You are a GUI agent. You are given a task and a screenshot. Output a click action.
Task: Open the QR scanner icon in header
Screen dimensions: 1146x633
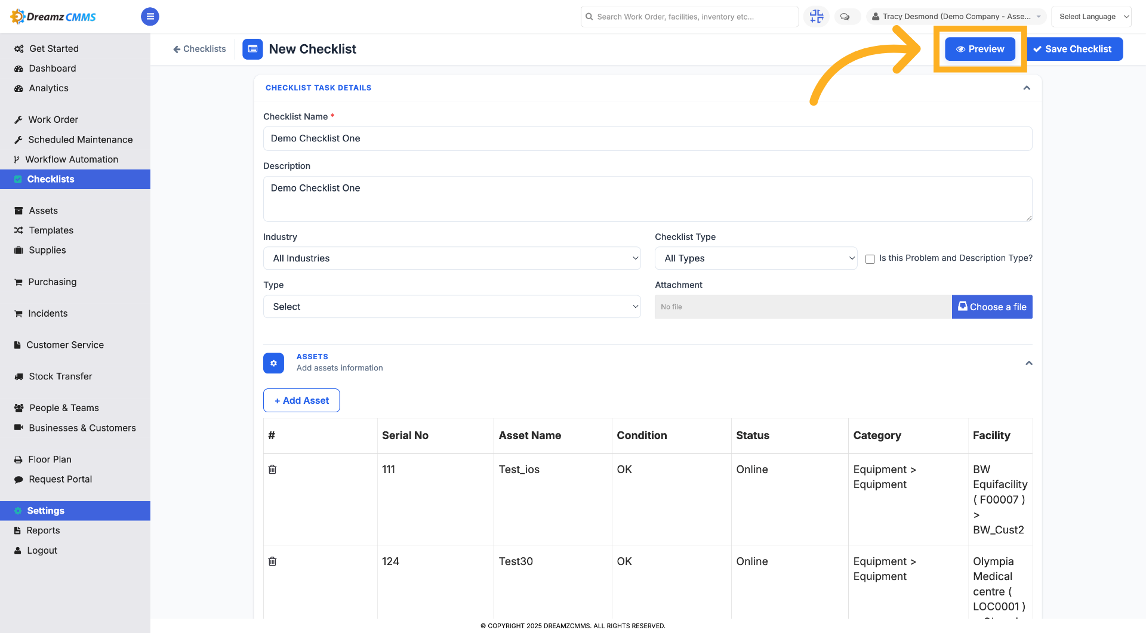(x=816, y=17)
